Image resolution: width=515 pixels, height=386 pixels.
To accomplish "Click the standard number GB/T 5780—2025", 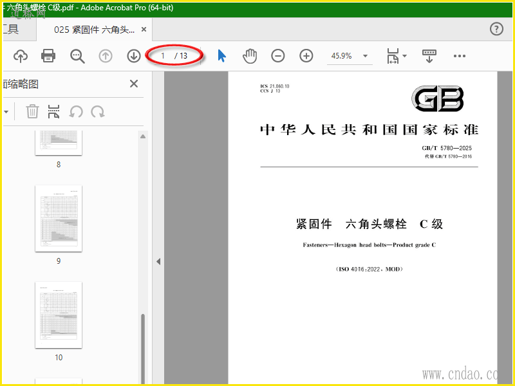I will click(447, 148).
